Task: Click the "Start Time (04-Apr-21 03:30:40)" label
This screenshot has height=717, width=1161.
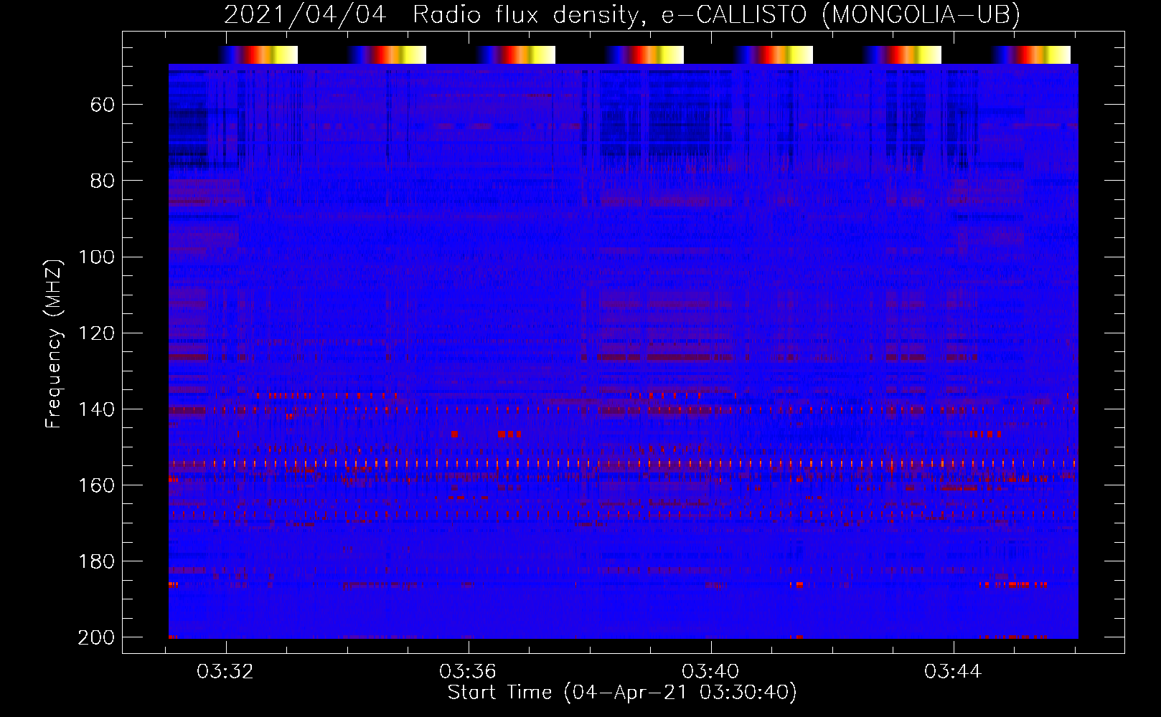Action: [x=622, y=693]
